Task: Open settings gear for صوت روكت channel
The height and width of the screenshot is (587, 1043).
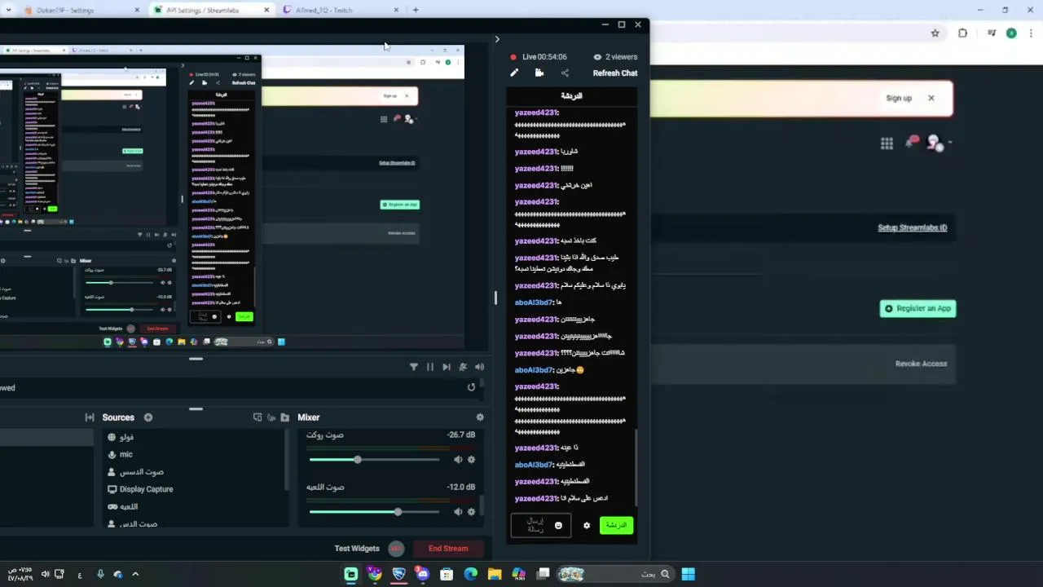Action: [471, 460]
